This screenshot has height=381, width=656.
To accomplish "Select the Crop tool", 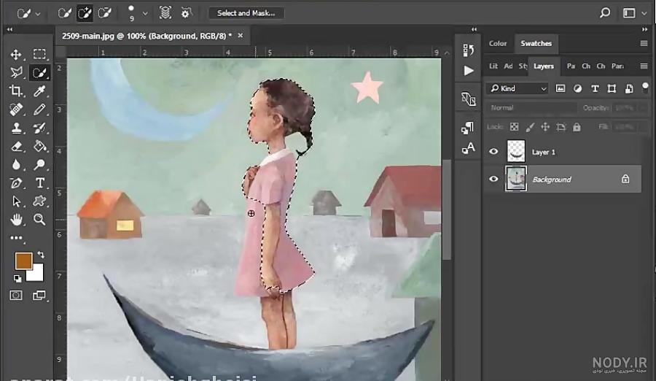I will tap(16, 91).
